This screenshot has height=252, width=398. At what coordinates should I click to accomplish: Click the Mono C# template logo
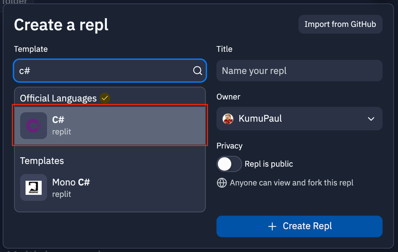point(33,187)
